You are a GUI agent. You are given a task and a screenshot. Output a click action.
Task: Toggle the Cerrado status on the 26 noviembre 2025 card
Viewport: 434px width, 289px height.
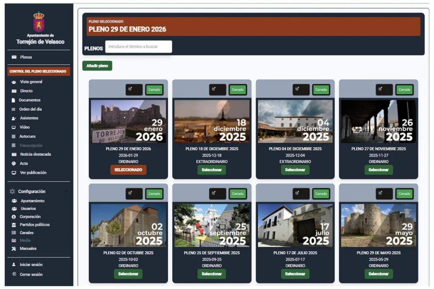click(x=404, y=89)
